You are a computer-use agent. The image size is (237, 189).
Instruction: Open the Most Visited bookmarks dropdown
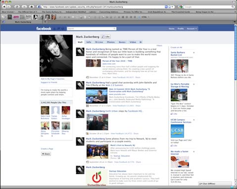(8, 12)
